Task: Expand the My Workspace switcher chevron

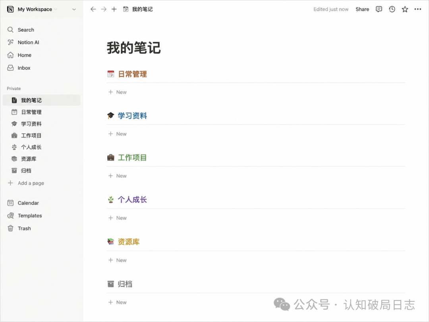Action: point(74,9)
